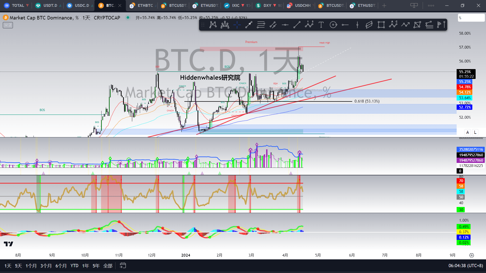Viewport: 486px width, 273px height.
Task: Click the green RSI 30 level label
Action: [461, 210]
